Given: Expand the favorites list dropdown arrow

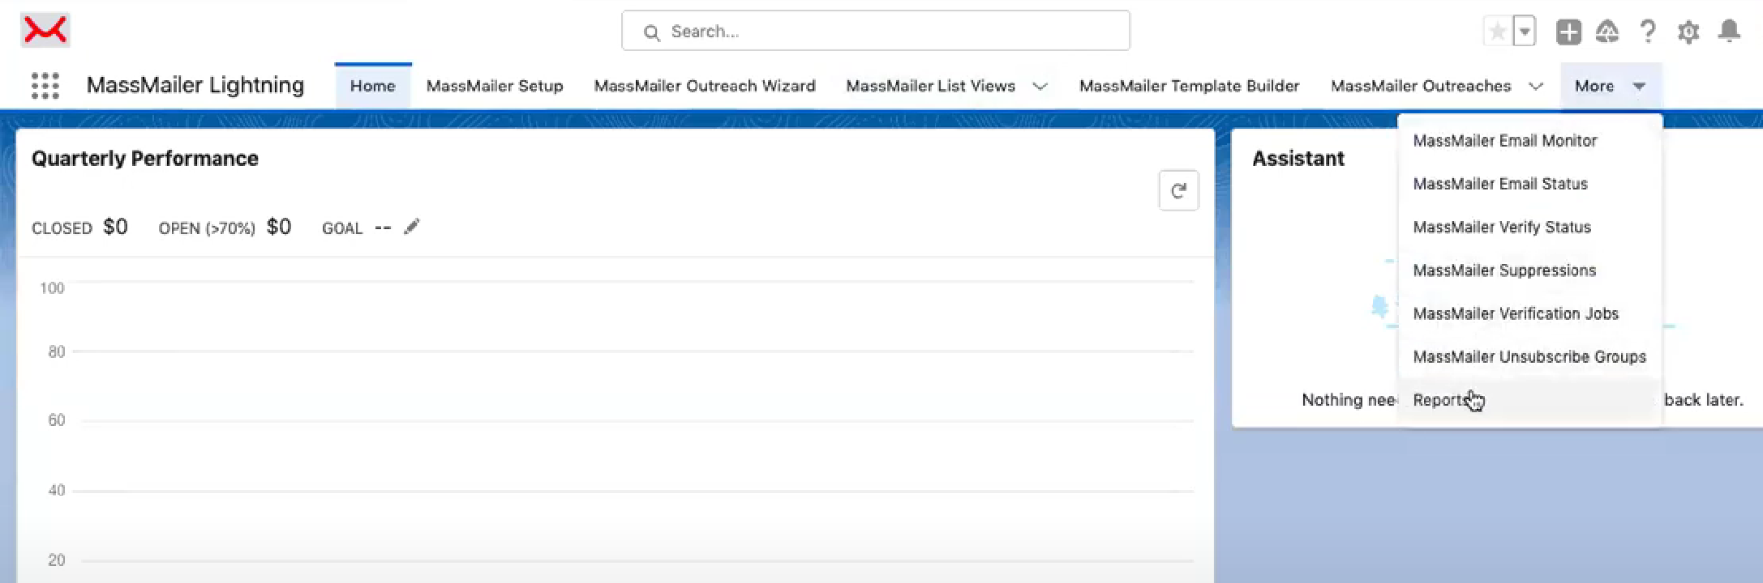Looking at the screenshot, I should [1525, 32].
